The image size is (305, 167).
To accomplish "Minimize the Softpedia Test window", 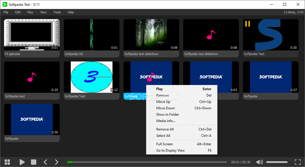I will pyautogui.click(x=272, y=4).
